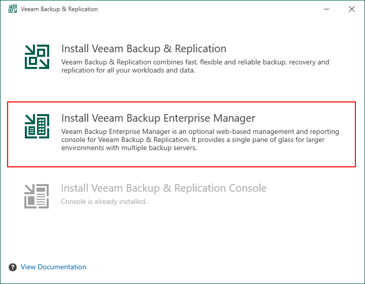This screenshot has height=284, width=365.
Task: Click the 'Veeam Backup & Replication' window title text
Action: [59, 9]
